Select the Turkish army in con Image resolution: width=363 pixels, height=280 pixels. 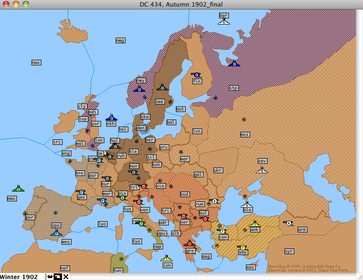pyautogui.click(x=222, y=231)
